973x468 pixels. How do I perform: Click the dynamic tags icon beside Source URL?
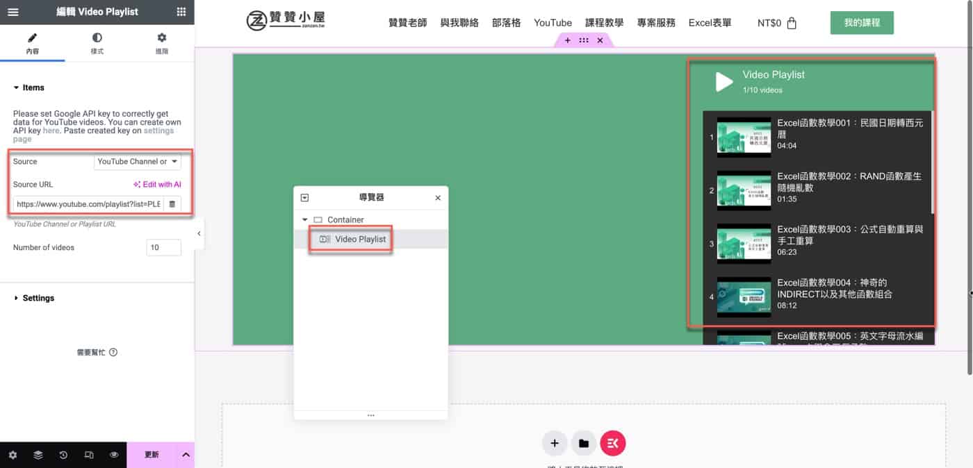point(172,204)
